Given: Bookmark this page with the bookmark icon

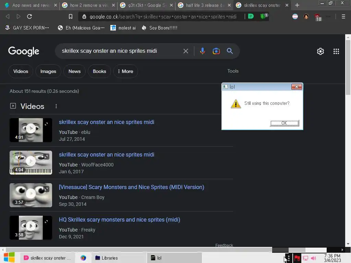Looking at the screenshot, I should [x=71, y=16].
